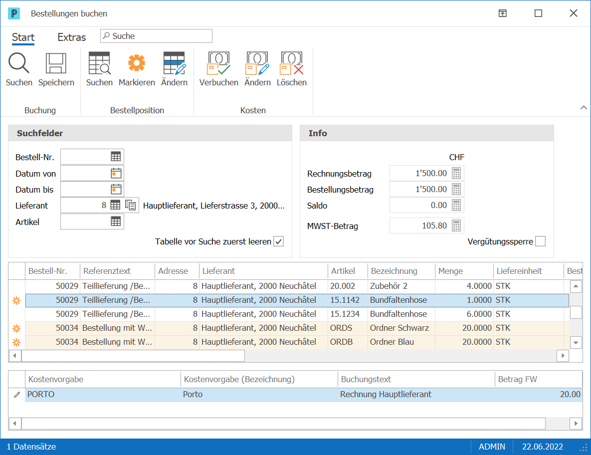591x455 pixels.
Task: Sort by the Referenztext column header
Action: (117, 271)
